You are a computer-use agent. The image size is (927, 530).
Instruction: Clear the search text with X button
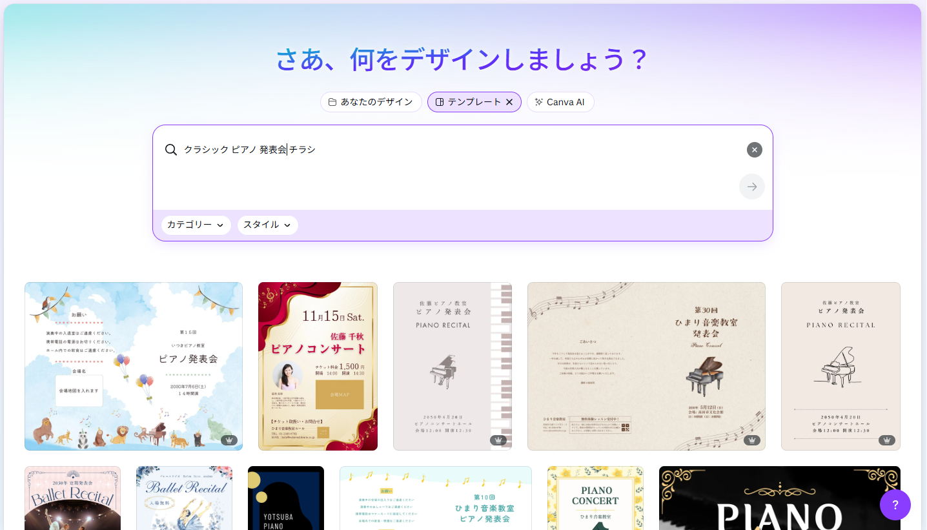click(754, 150)
